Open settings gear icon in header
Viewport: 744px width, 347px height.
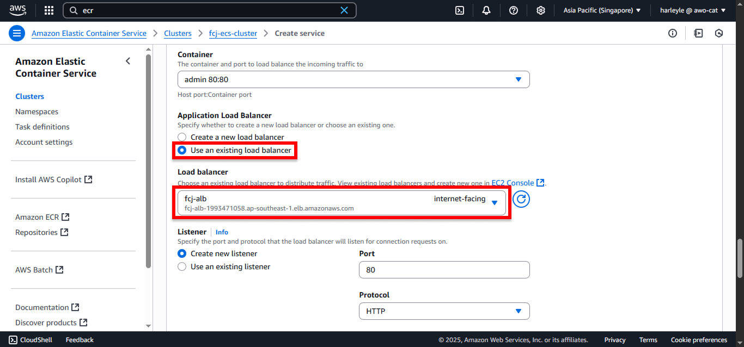pos(540,10)
